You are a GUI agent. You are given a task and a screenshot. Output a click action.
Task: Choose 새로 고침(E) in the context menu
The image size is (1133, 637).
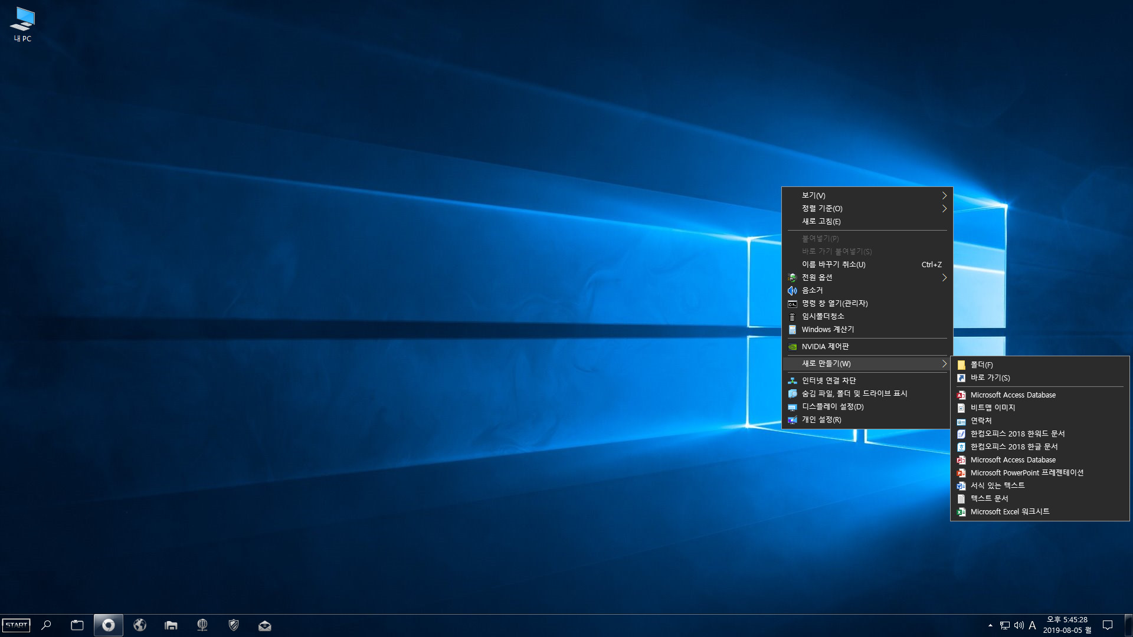pos(867,221)
